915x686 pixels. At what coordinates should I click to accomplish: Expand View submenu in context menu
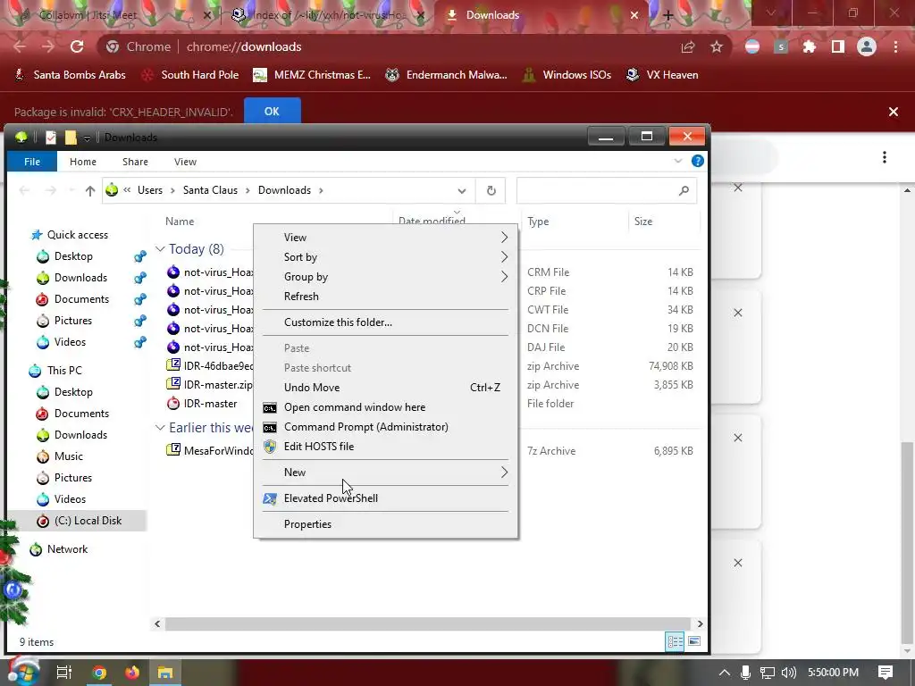point(386,238)
